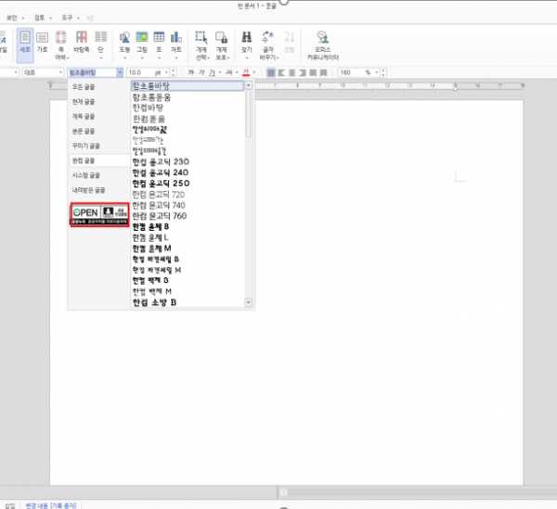Open the 쪽 여백 page margin tool
Image resolution: width=557 pixels, height=509 pixels.
click(61, 45)
